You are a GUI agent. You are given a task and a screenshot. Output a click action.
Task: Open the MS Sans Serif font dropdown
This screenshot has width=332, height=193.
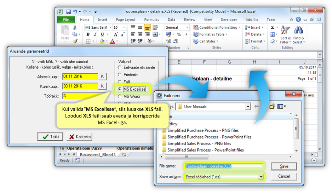[x=110, y=27]
